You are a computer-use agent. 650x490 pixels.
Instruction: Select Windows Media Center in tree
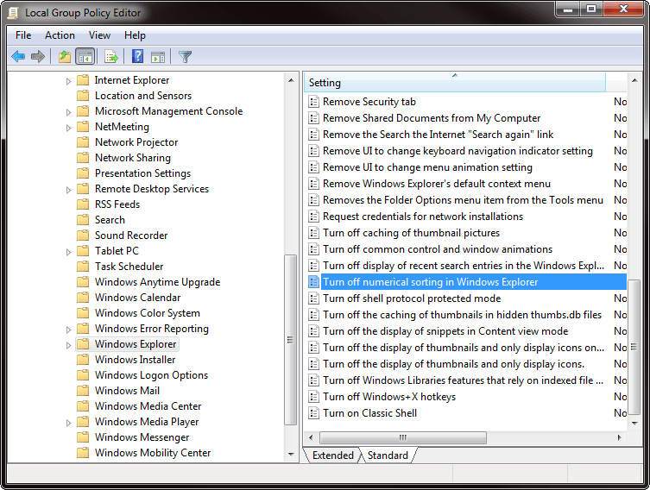coord(148,406)
